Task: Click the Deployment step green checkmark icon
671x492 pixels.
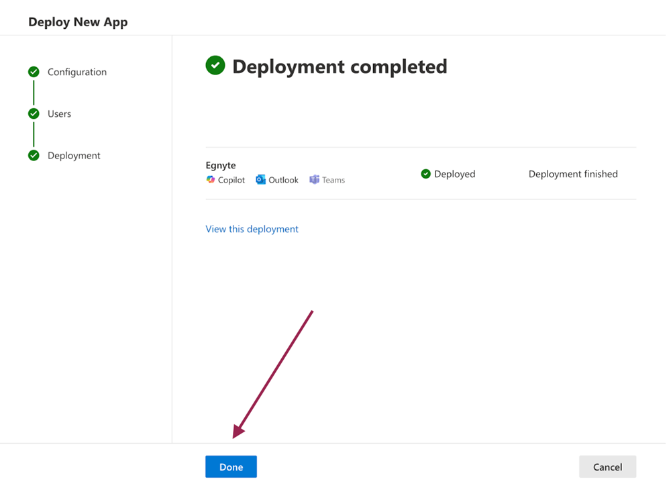Action: [34, 155]
